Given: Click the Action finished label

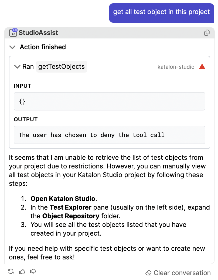Looking at the screenshot, I should [x=43, y=47].
